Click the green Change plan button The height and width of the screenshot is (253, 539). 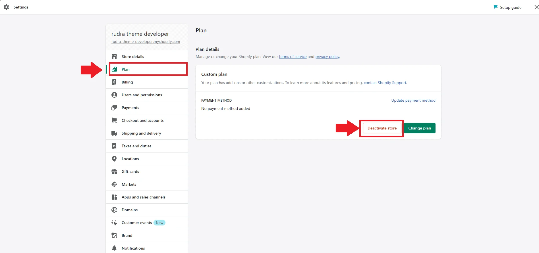[x=420, y=128]
